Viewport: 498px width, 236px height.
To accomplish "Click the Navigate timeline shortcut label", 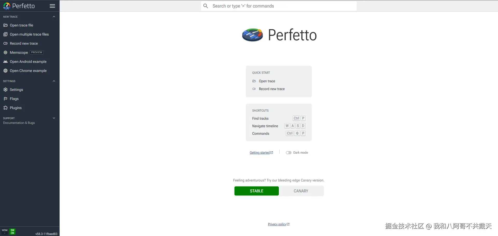I will 265,126.
